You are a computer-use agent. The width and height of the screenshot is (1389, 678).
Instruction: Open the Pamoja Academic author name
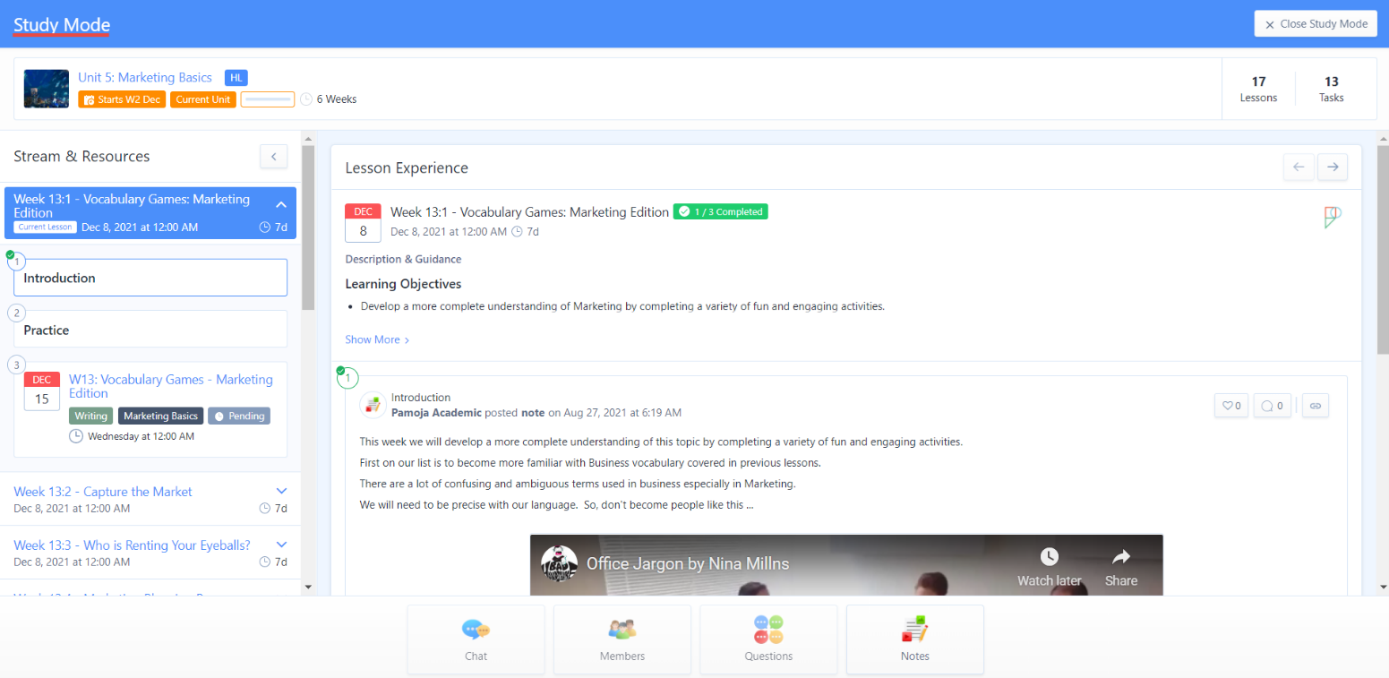click(437, 413)
